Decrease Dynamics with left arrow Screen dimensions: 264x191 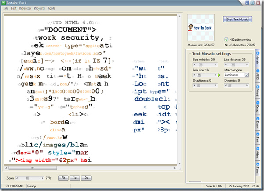click(226, 86)
